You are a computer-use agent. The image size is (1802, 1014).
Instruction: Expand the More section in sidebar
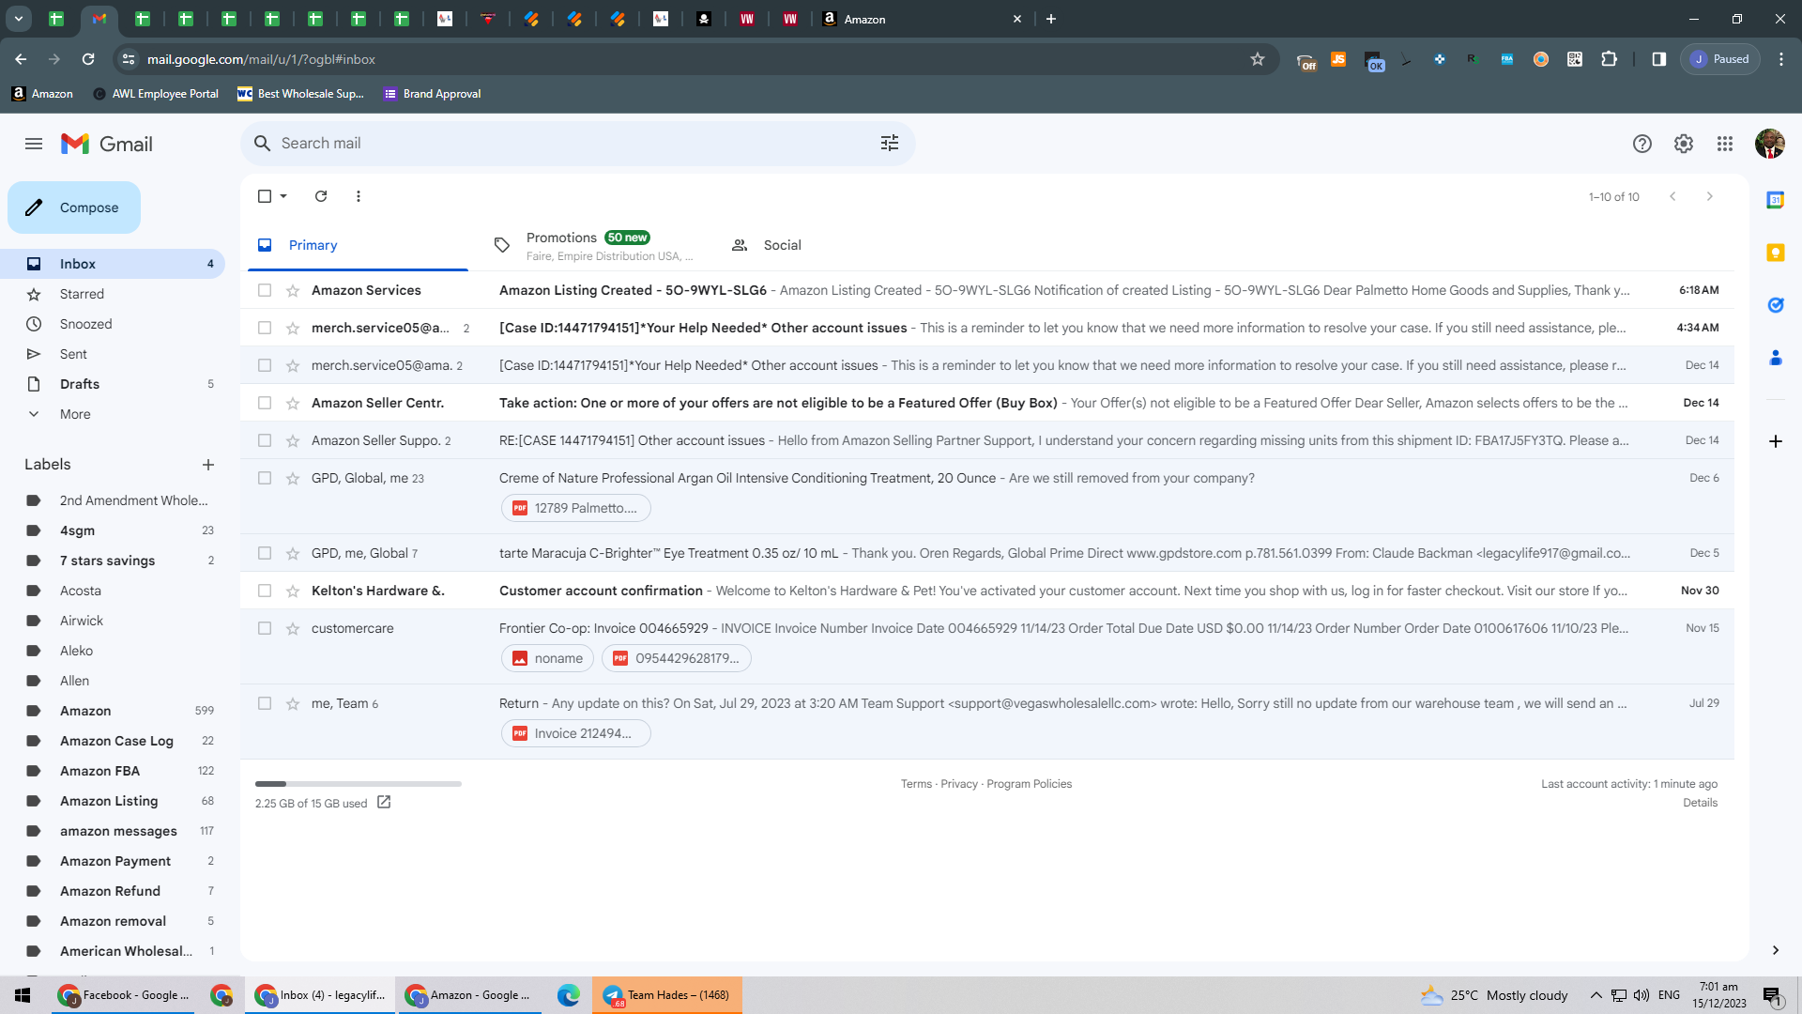(x=75, y=414)
